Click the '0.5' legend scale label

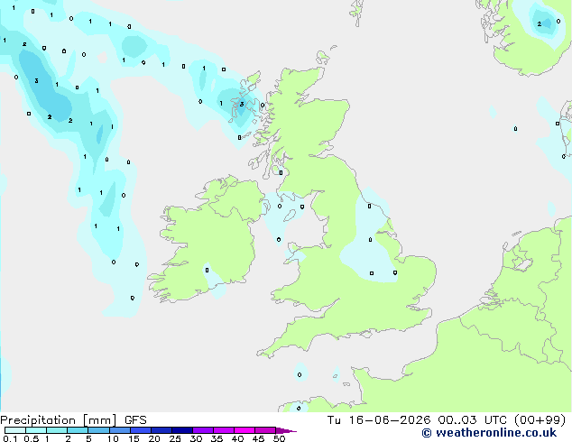tap(31, 438)
